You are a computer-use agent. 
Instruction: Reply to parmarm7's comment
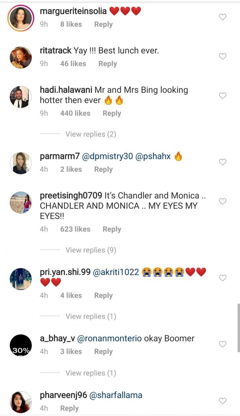tap(103, 169)
